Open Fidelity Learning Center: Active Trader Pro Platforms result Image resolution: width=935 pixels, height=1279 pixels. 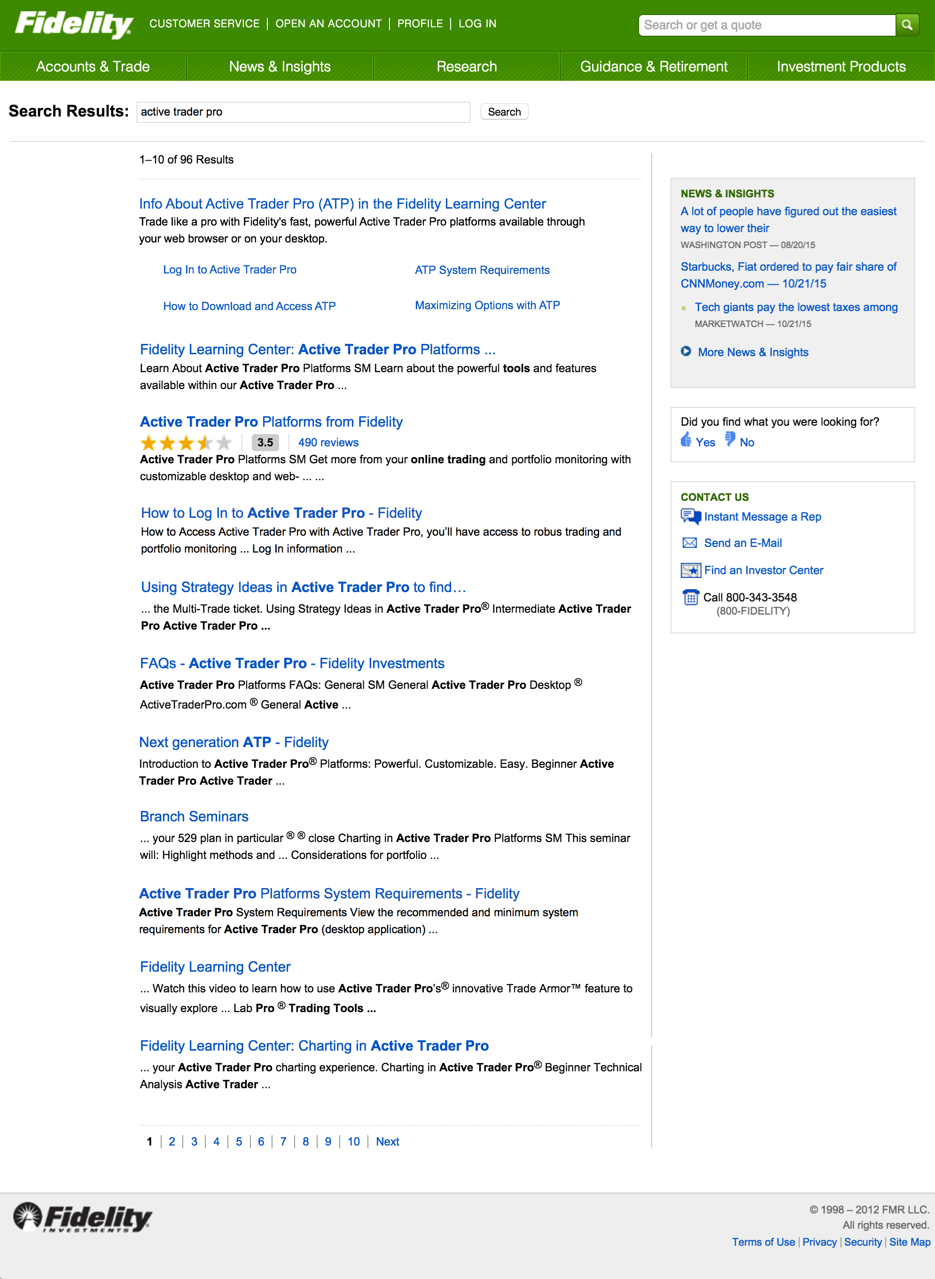pos(318,349)
